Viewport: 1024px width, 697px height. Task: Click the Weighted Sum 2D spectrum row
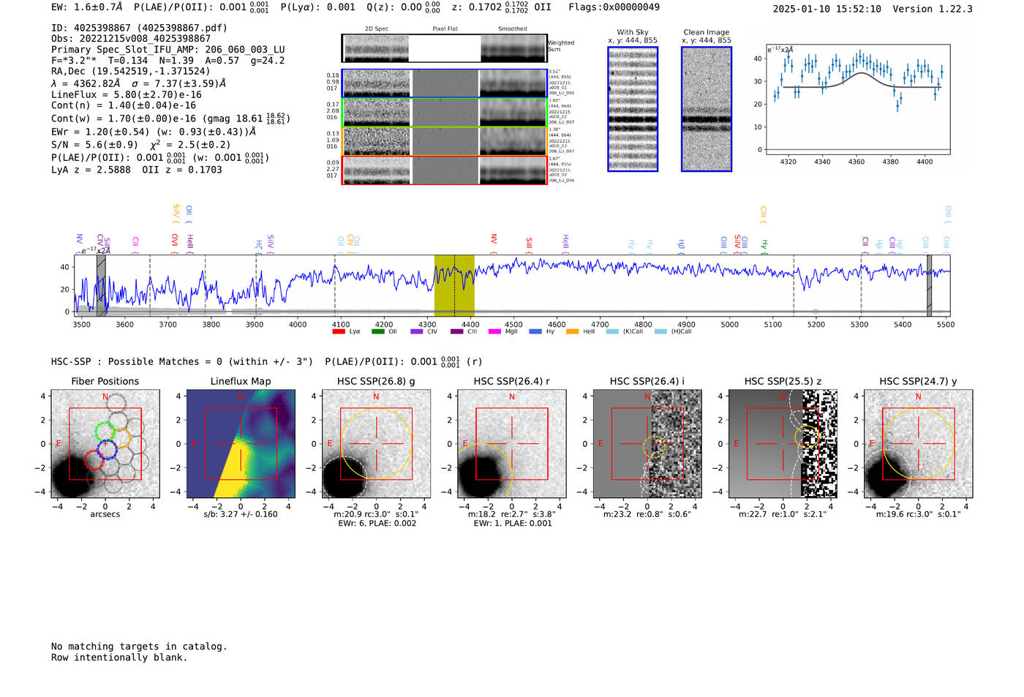445,48
